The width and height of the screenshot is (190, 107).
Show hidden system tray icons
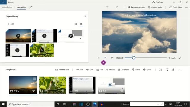coord(166,104)
